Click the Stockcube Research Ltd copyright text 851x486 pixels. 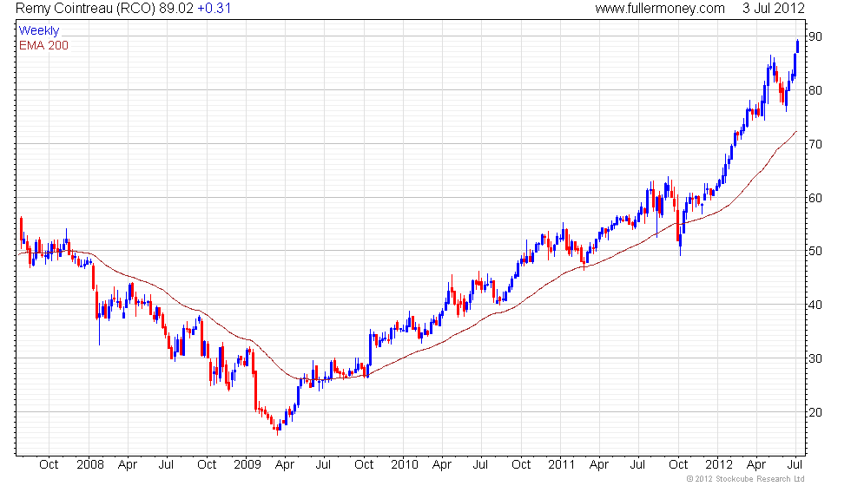(746, 479)
